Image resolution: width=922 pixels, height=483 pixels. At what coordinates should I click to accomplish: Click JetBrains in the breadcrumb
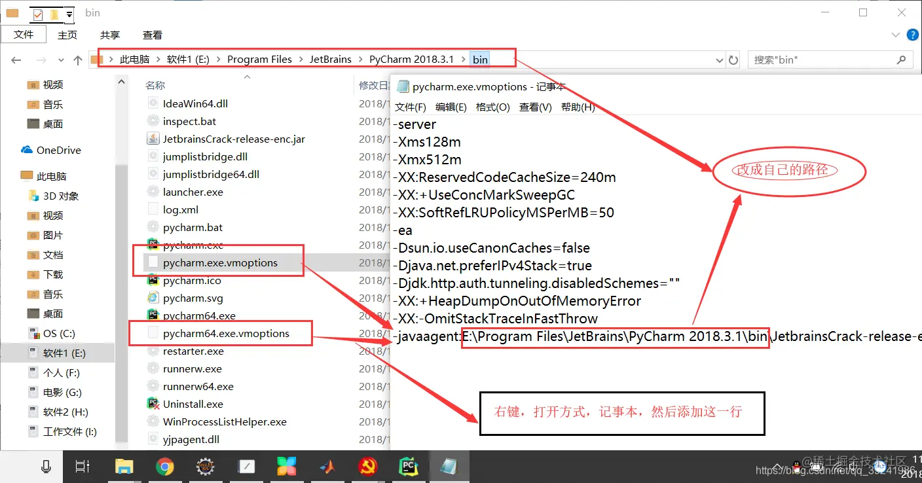(331, 59)
